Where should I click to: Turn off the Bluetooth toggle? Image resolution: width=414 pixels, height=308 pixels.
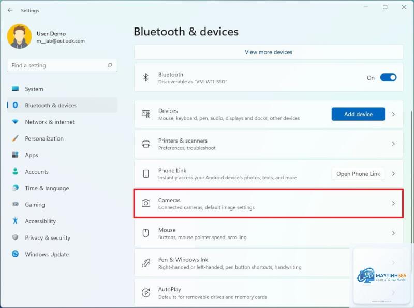point(388,78)
